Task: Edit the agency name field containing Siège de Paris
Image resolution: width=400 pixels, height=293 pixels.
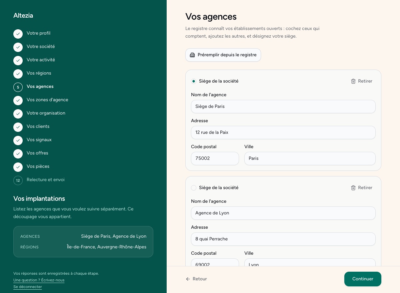Action: [283, 107]
